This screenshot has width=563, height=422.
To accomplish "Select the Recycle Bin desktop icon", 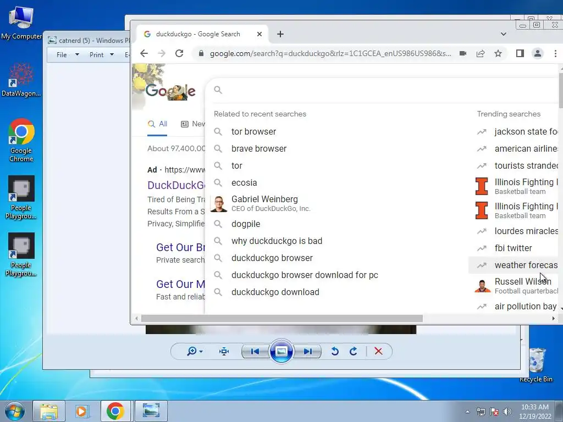I will pyautogui.click(x=536, y=365).
